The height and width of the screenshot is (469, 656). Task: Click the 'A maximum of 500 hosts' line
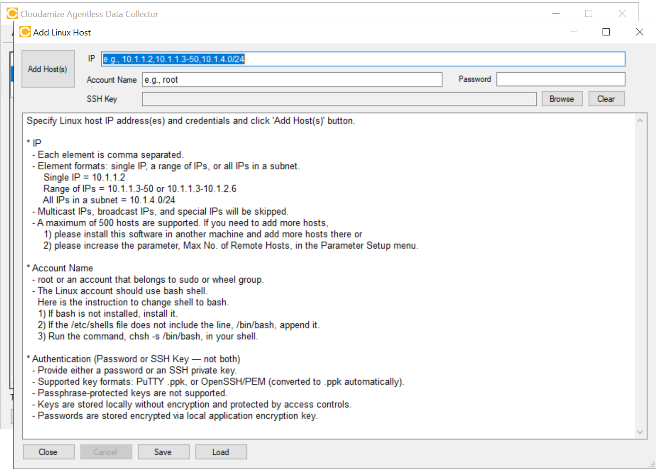(x=180, y=223)
